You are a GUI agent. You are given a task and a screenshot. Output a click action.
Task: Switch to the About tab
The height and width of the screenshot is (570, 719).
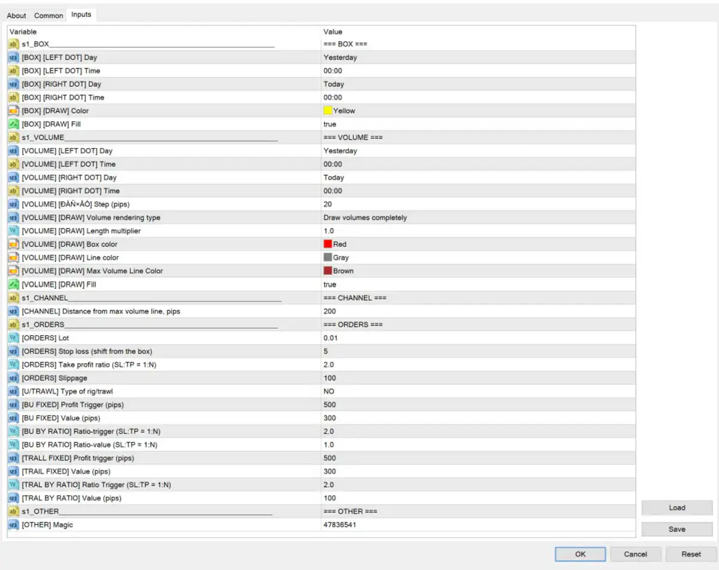(x=17, y=16)
